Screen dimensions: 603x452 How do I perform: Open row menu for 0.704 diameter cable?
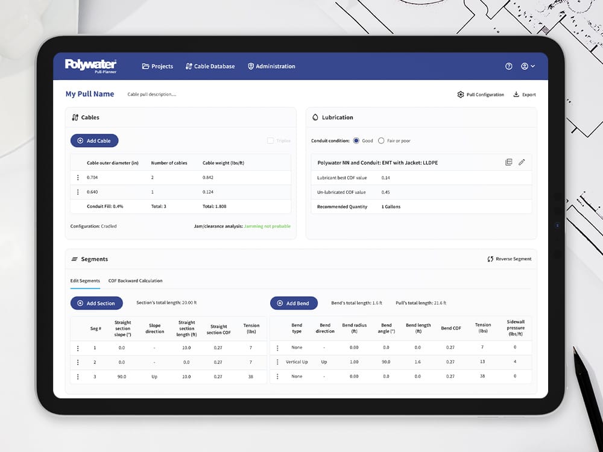point(78,178)
